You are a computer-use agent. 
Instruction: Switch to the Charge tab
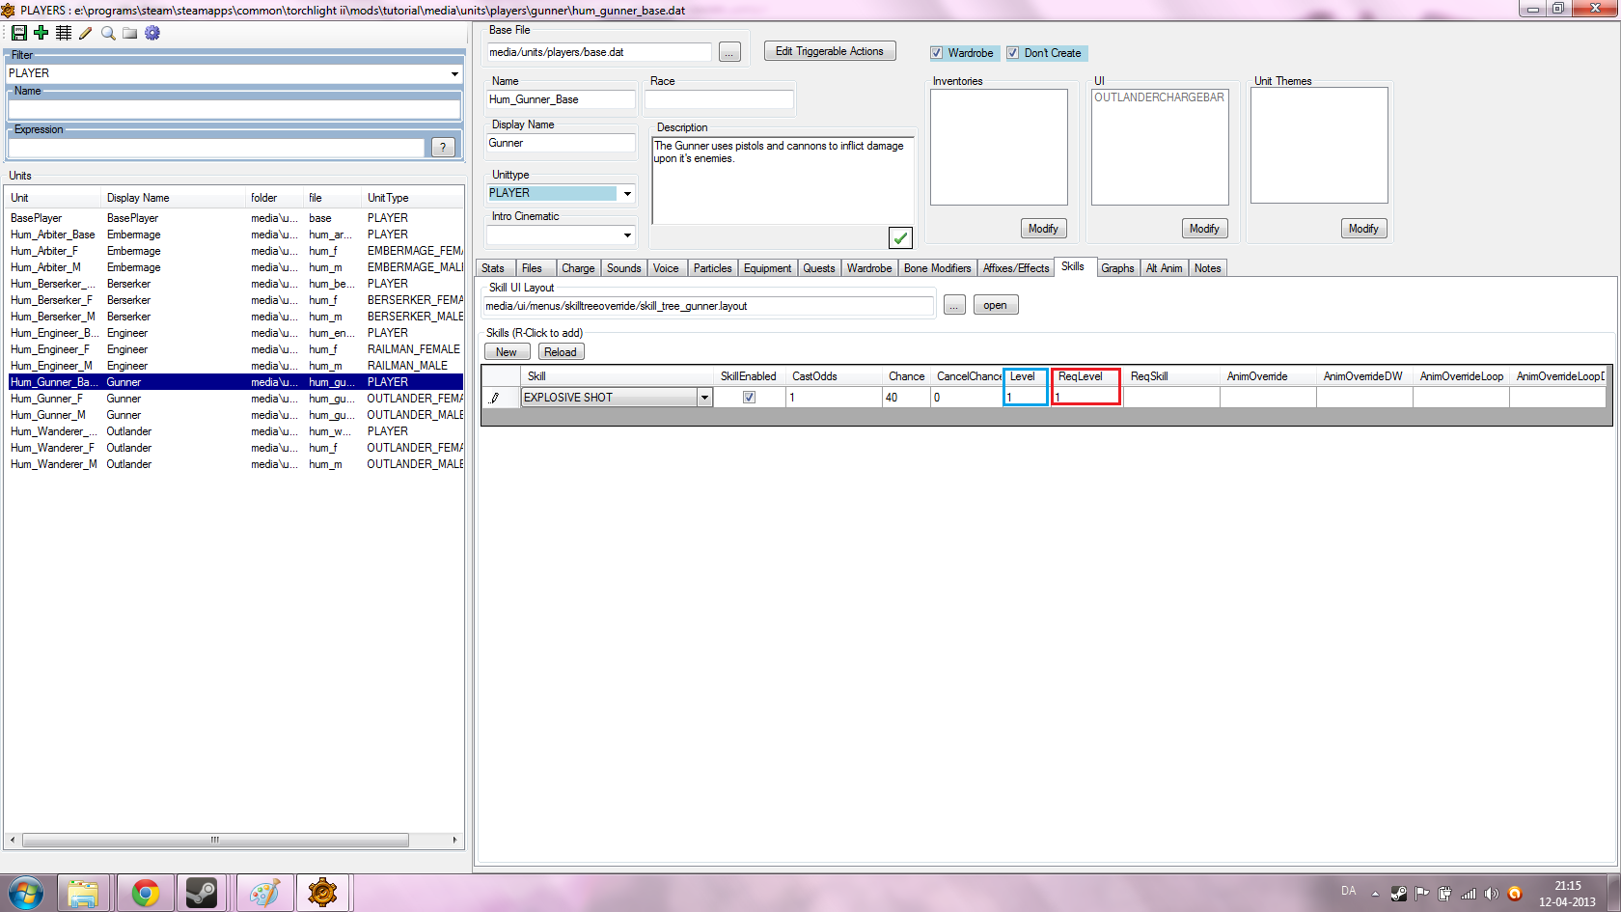(578, 268)
